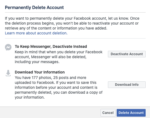This screenshot has width=150, height=118.
Task: Click 'including your messages.' text line
Action: [37, 62]
